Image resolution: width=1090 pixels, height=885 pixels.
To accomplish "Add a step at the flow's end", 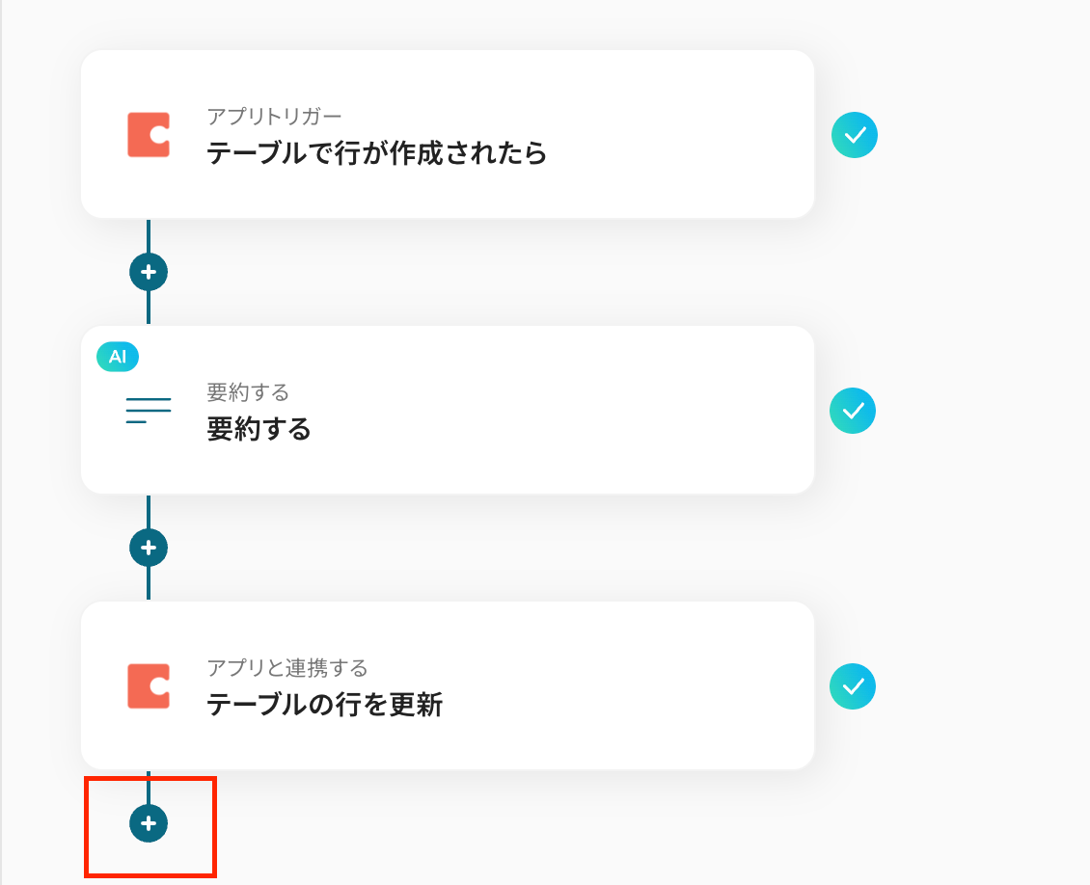I will click(x=149, y=823).
